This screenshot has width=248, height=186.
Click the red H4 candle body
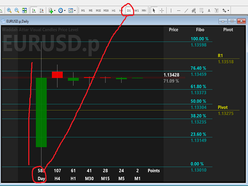[x=57, y=75]
